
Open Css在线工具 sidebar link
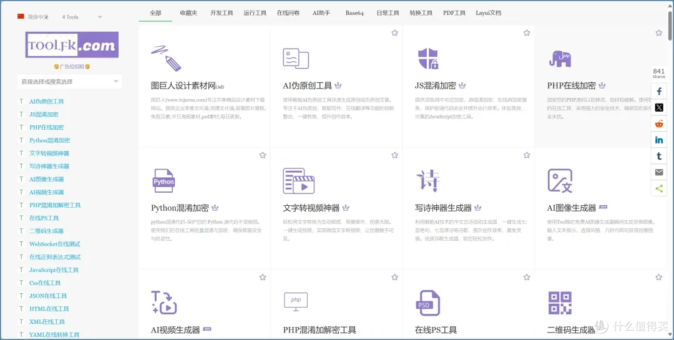pos(45,283)
